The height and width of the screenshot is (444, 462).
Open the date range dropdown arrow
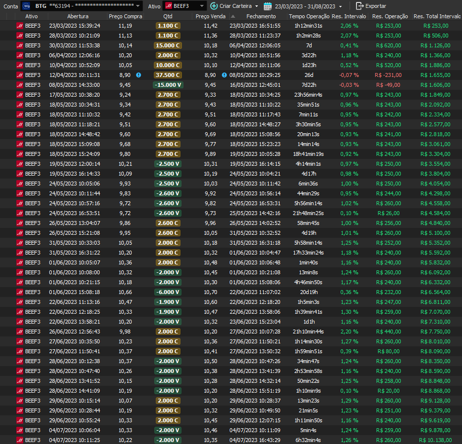pos(340,6)
